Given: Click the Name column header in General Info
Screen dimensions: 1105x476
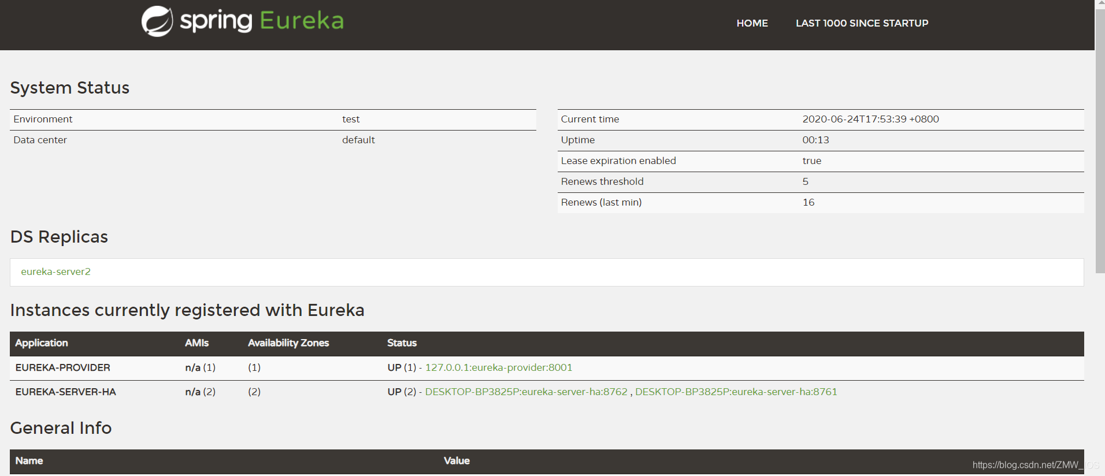Looking at the screenshot, I should pos(29,461).
